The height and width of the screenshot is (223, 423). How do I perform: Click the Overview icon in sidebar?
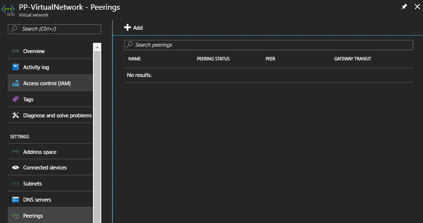(x=16, y=51)
